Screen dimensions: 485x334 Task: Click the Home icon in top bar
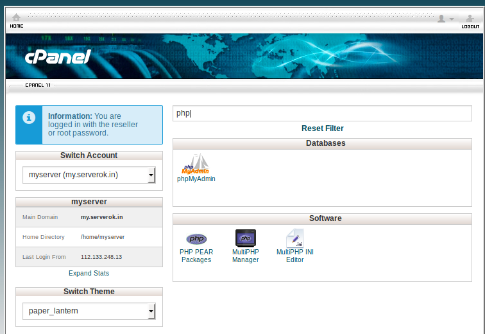[x=16, y=18]
